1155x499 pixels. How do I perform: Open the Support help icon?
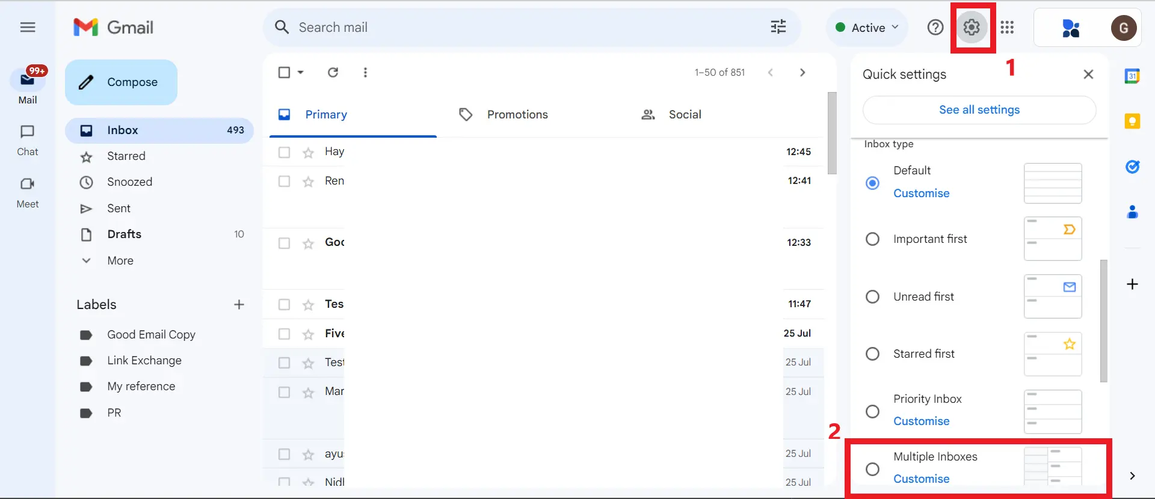pyautogui.click(x=935, y=27)
